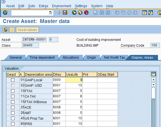The height and width of the screenshot is (127, 161).
Task: Click table scroll down arrow
Action: click(x=153, y=85)
